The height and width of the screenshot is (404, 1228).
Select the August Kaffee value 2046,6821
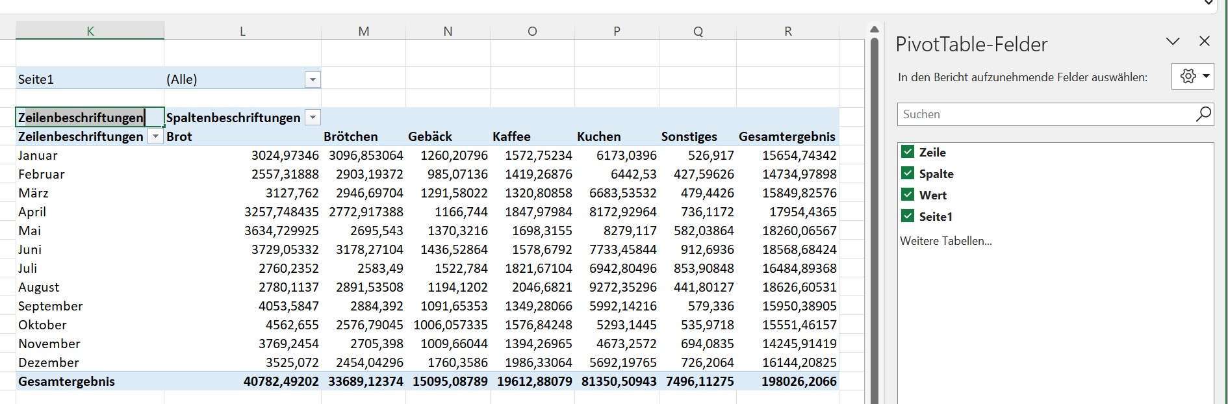point(532,287)
